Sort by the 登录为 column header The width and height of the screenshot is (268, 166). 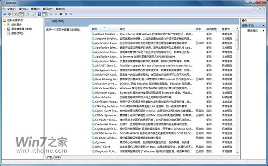[228, 29]
